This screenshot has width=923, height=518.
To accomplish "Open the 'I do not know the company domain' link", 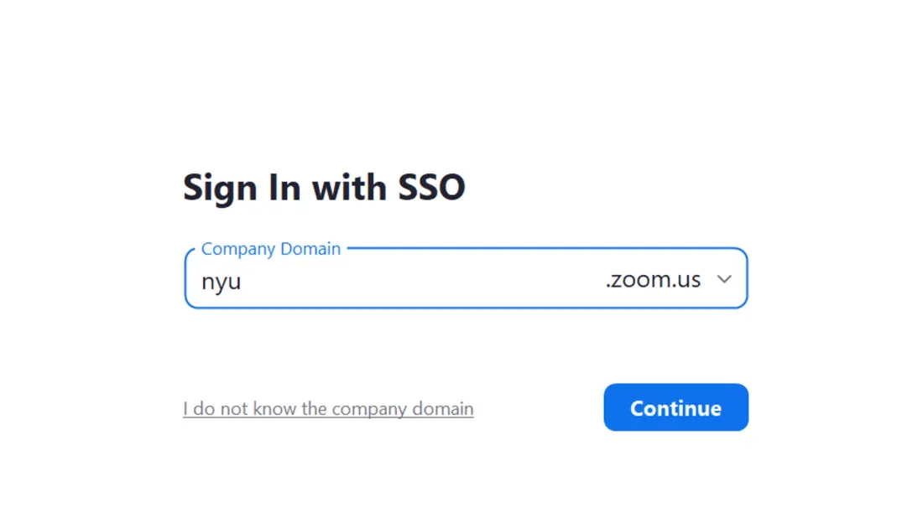I will (x=328, y=409).
